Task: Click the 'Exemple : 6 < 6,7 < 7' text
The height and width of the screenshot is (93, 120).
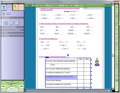Action: [71, 11]
